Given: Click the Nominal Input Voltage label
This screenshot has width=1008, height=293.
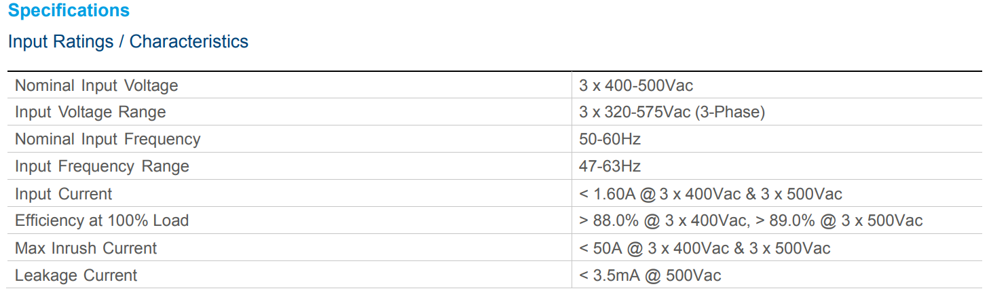Looking at the screenshot, I should [96, 85].
